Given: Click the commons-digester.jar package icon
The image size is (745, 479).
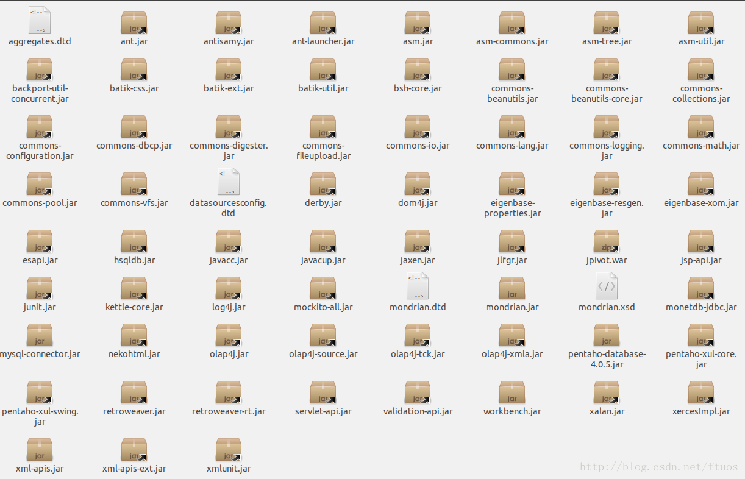Looking at the screenshot, I should pyautogui.click(x=229, y=127).
